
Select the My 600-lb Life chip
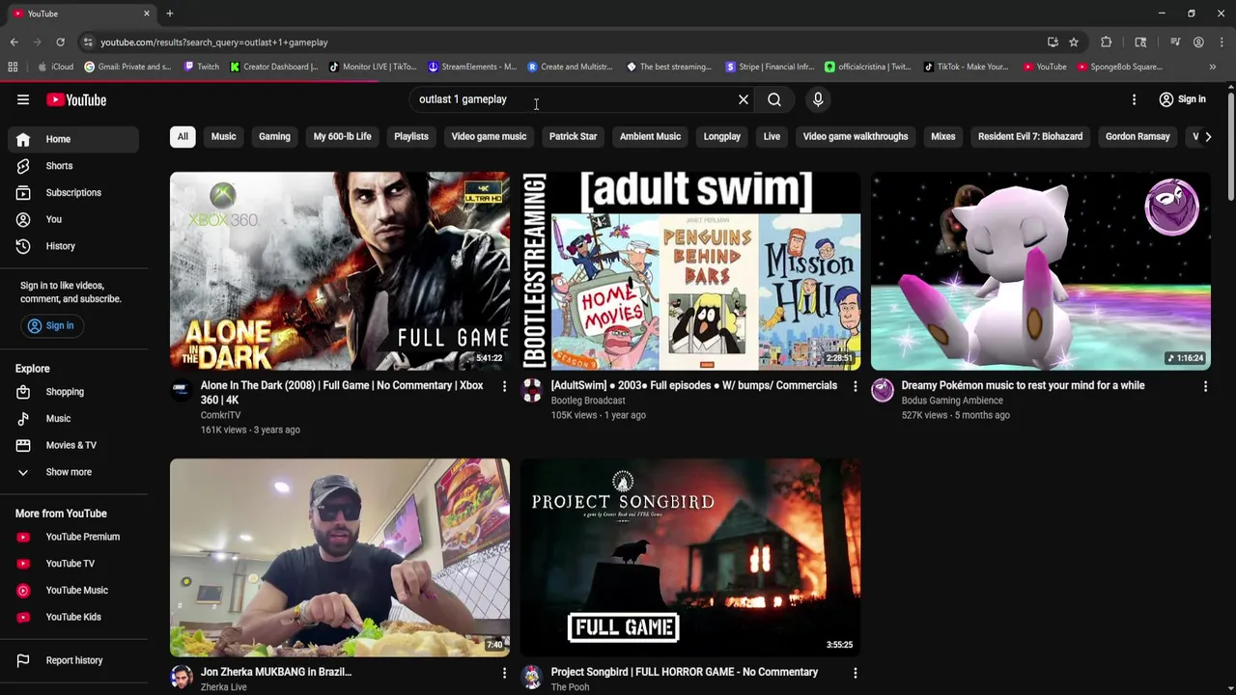click(343, 136)
